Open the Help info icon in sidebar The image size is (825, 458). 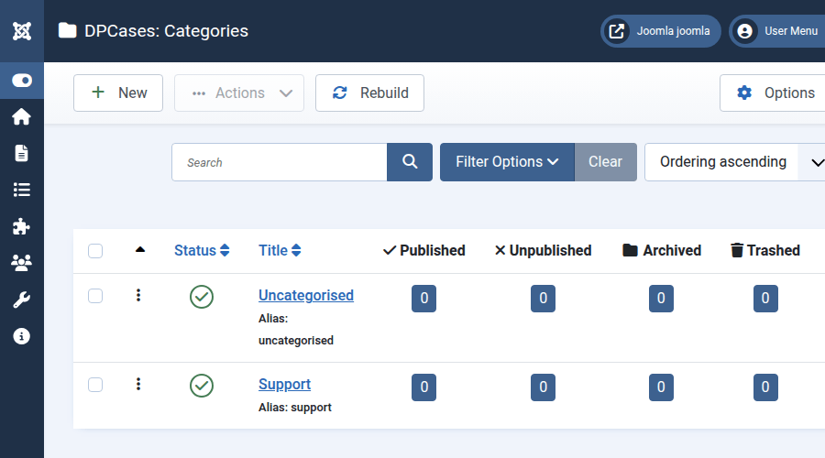[x=22, y=336]
